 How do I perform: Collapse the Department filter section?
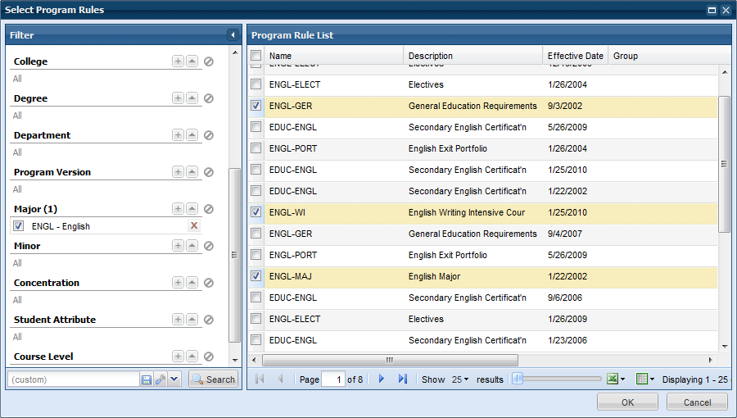(x=192, y=135)
